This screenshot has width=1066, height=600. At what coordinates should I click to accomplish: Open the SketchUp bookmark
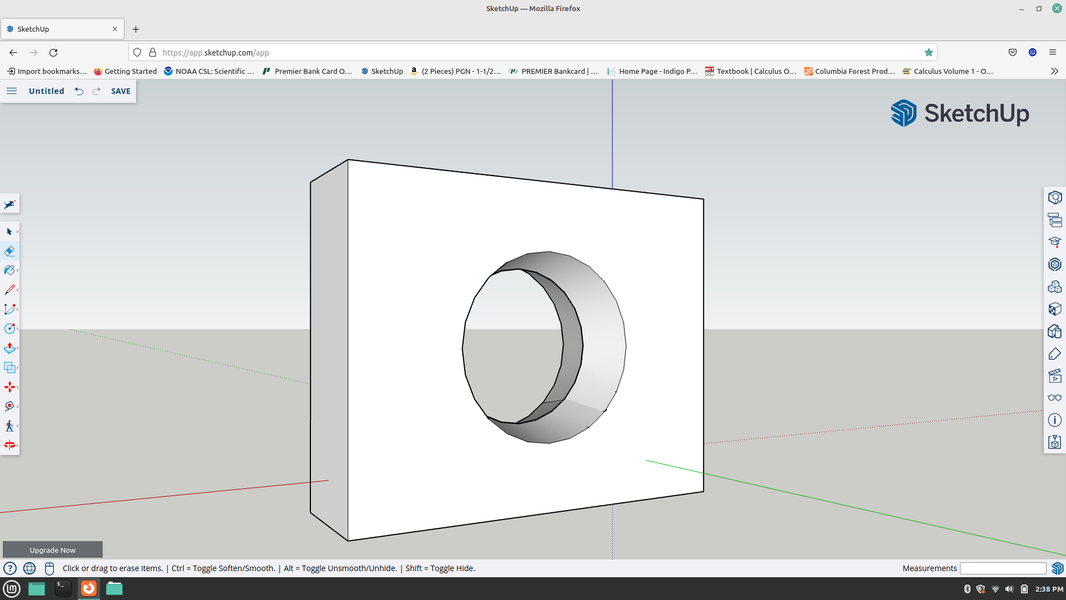tap(382, 71)
